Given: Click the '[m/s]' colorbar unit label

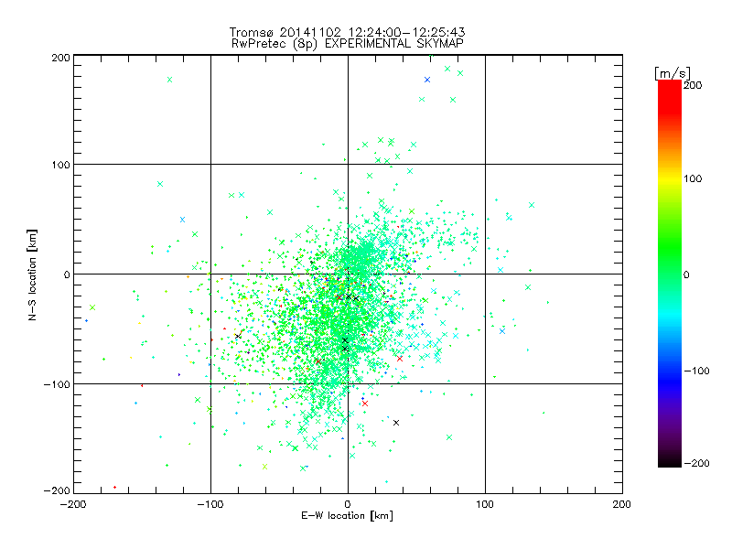Looking at the screenshot, I should point(673,73).
